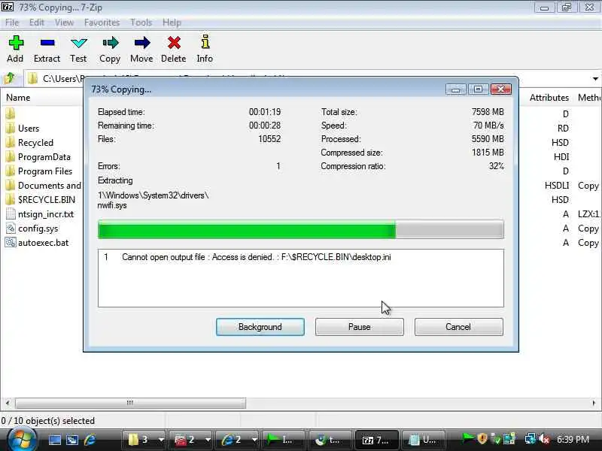Expand the red app group taskbar arrow

tap(208, 440)
